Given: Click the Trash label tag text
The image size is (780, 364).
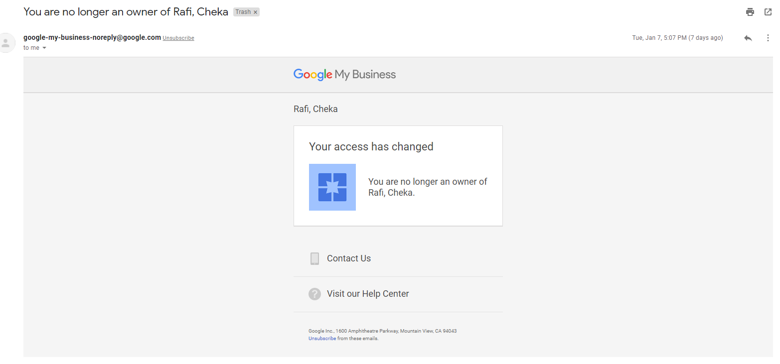Looking at the screenshot, I should point(243,12).
